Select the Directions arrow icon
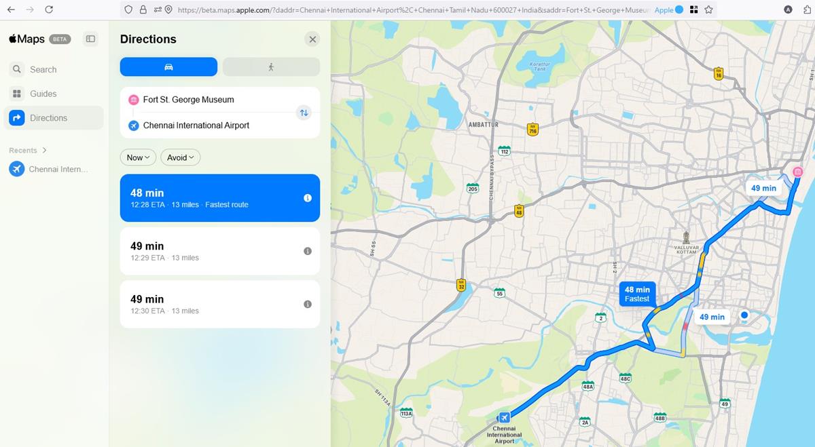This screenshot has width=815, height=447. click(x=17, y=118)
